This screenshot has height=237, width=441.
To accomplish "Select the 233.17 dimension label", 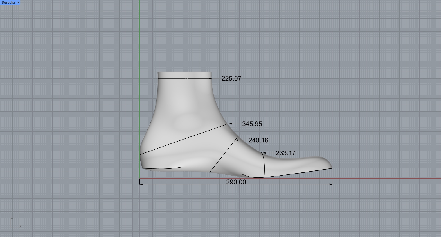I will click(x=285, y=153).
